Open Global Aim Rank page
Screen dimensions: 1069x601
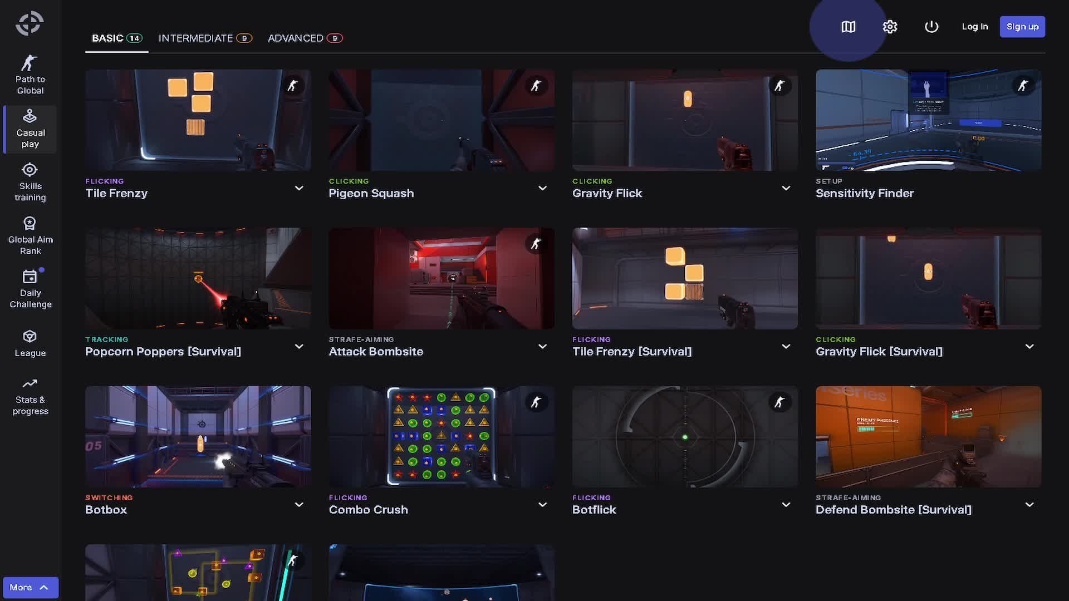[30, 235]
